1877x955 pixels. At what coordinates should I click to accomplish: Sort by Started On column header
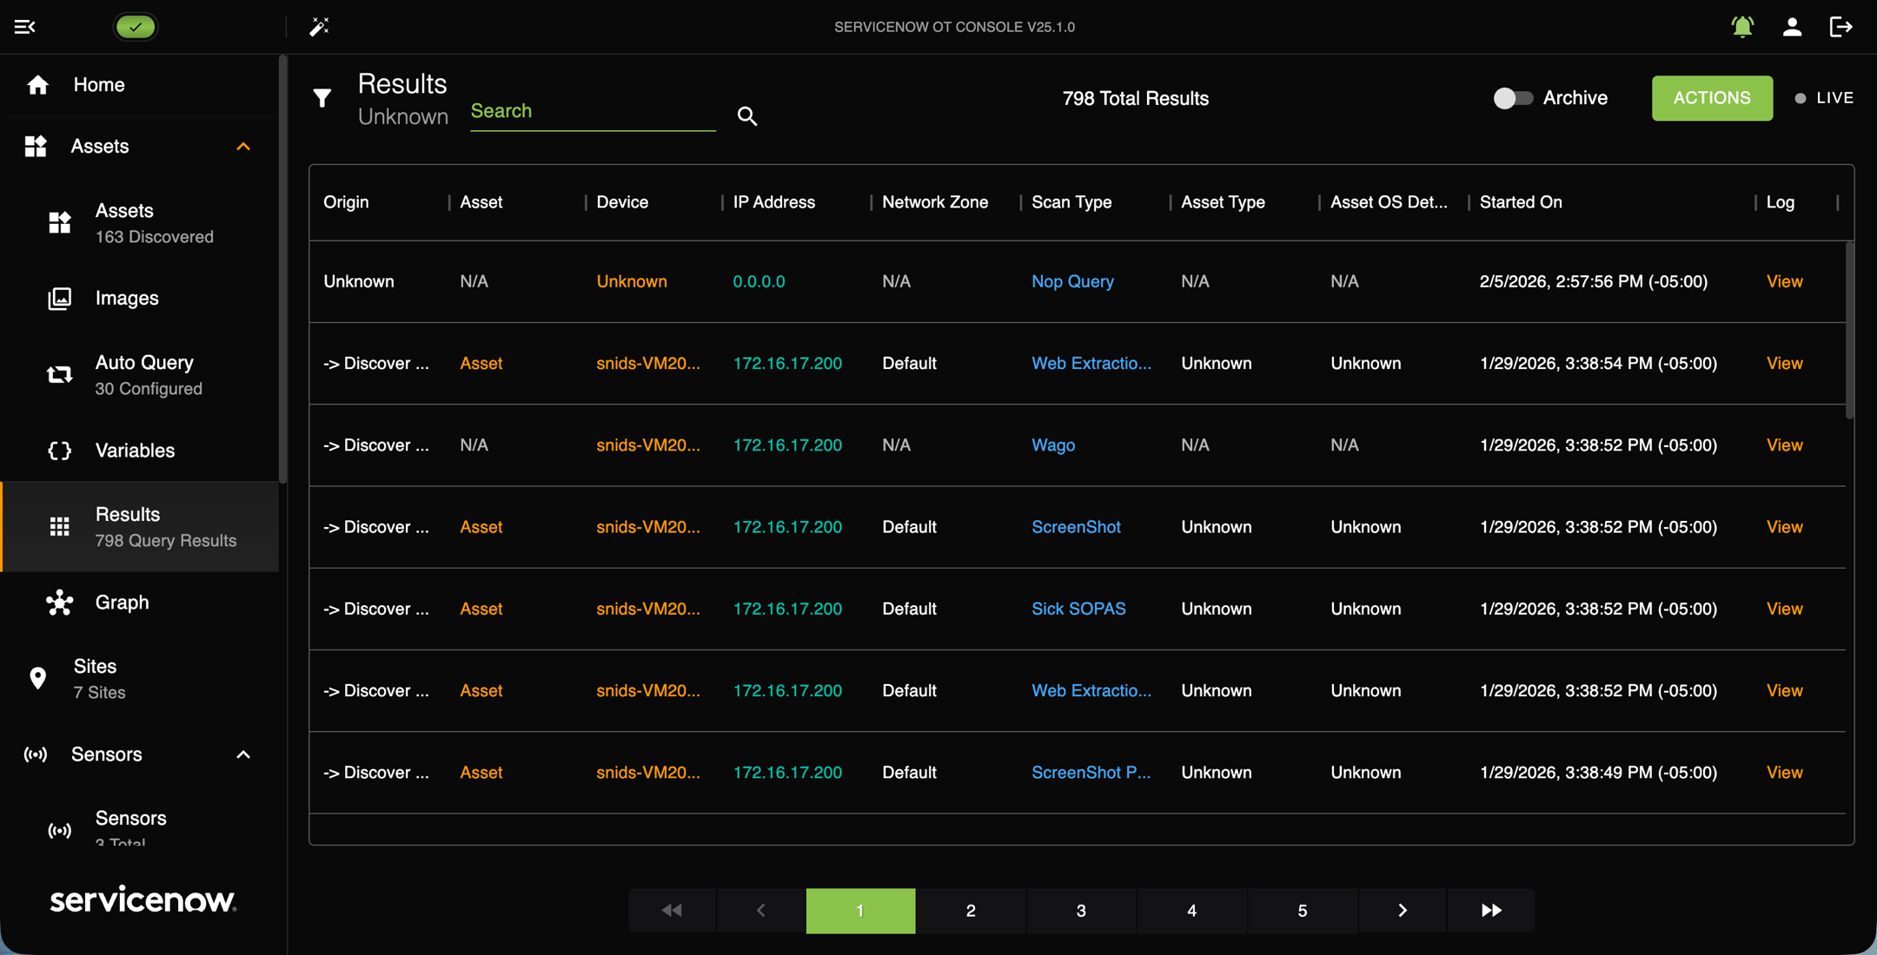point(1521,202)
